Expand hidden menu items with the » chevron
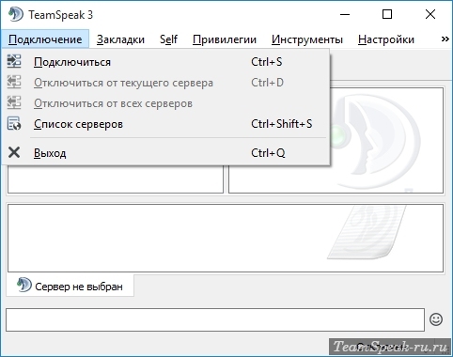The image size is (453, 357). coord(445,39)
